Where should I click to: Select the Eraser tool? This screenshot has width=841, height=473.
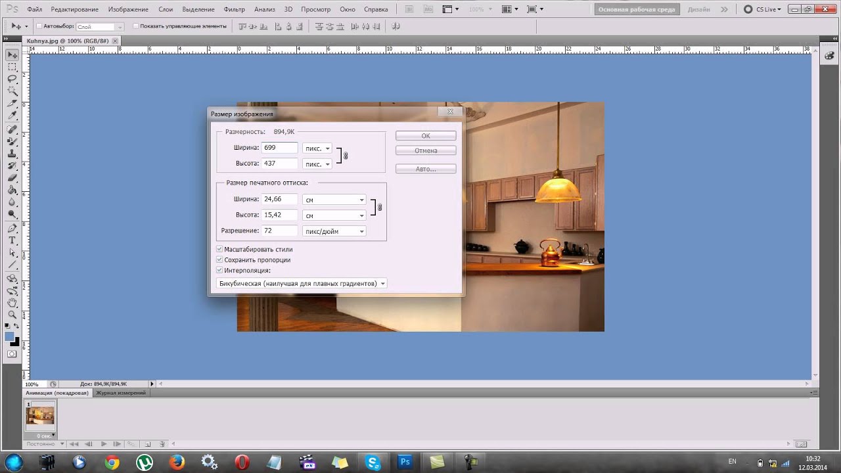click(12, 178)
